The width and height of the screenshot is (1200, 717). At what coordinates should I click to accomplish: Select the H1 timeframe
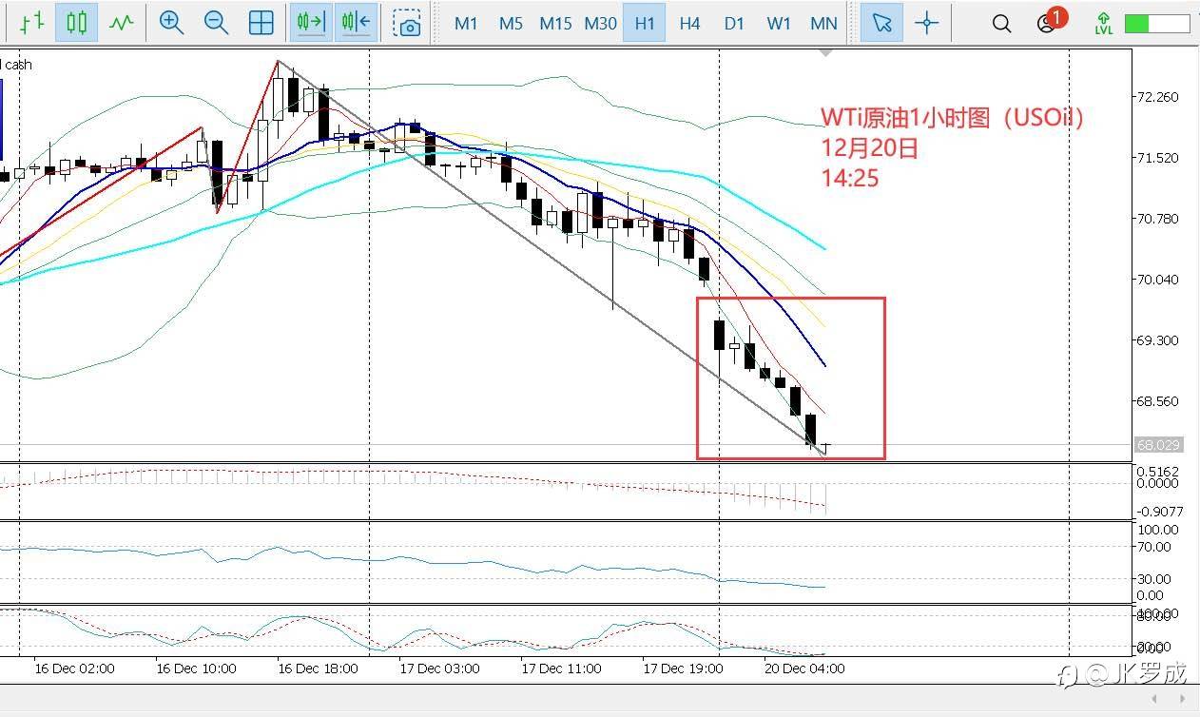coord(645,23)
